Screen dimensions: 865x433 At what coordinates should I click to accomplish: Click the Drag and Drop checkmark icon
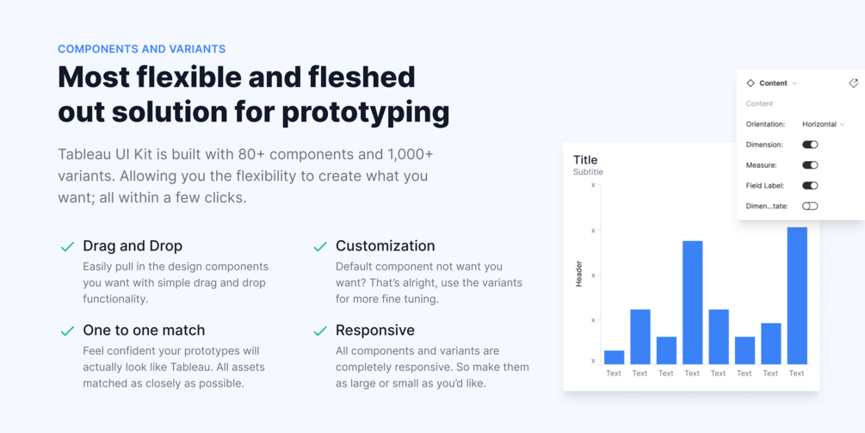click(67, 247)
